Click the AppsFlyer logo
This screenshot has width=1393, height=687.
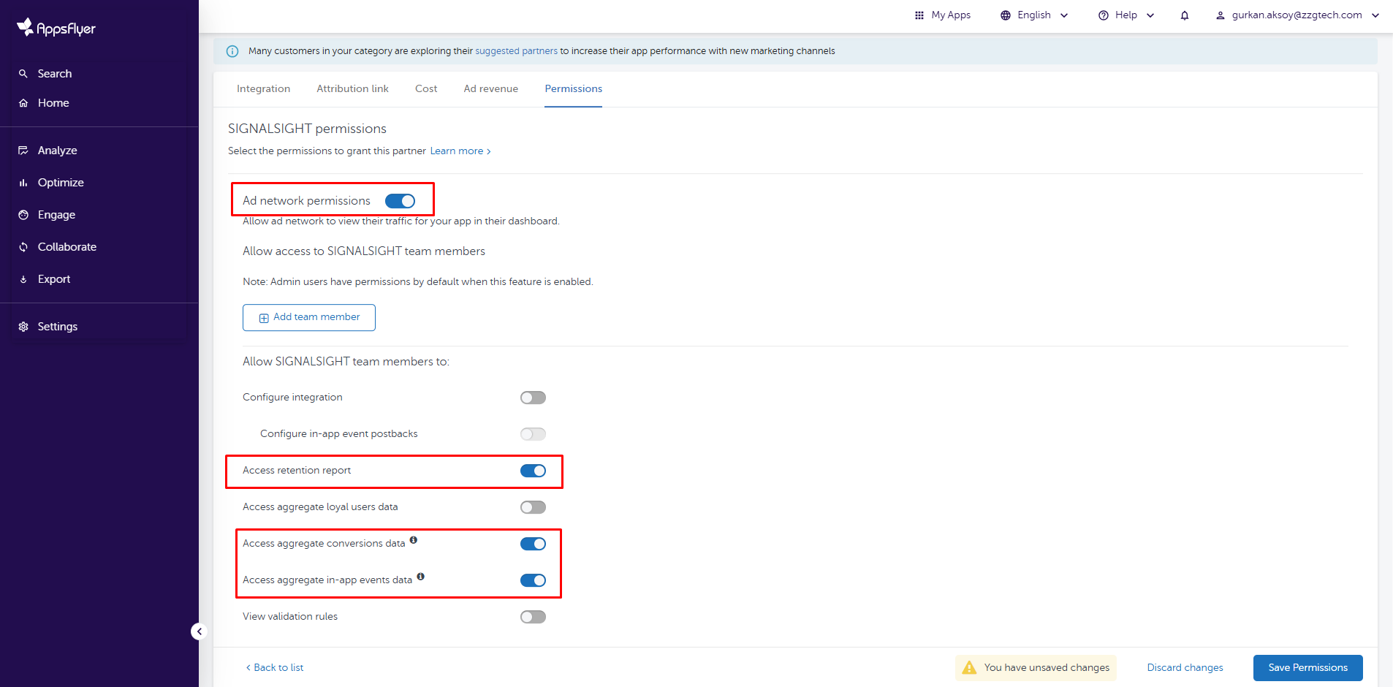coord(56,28)
